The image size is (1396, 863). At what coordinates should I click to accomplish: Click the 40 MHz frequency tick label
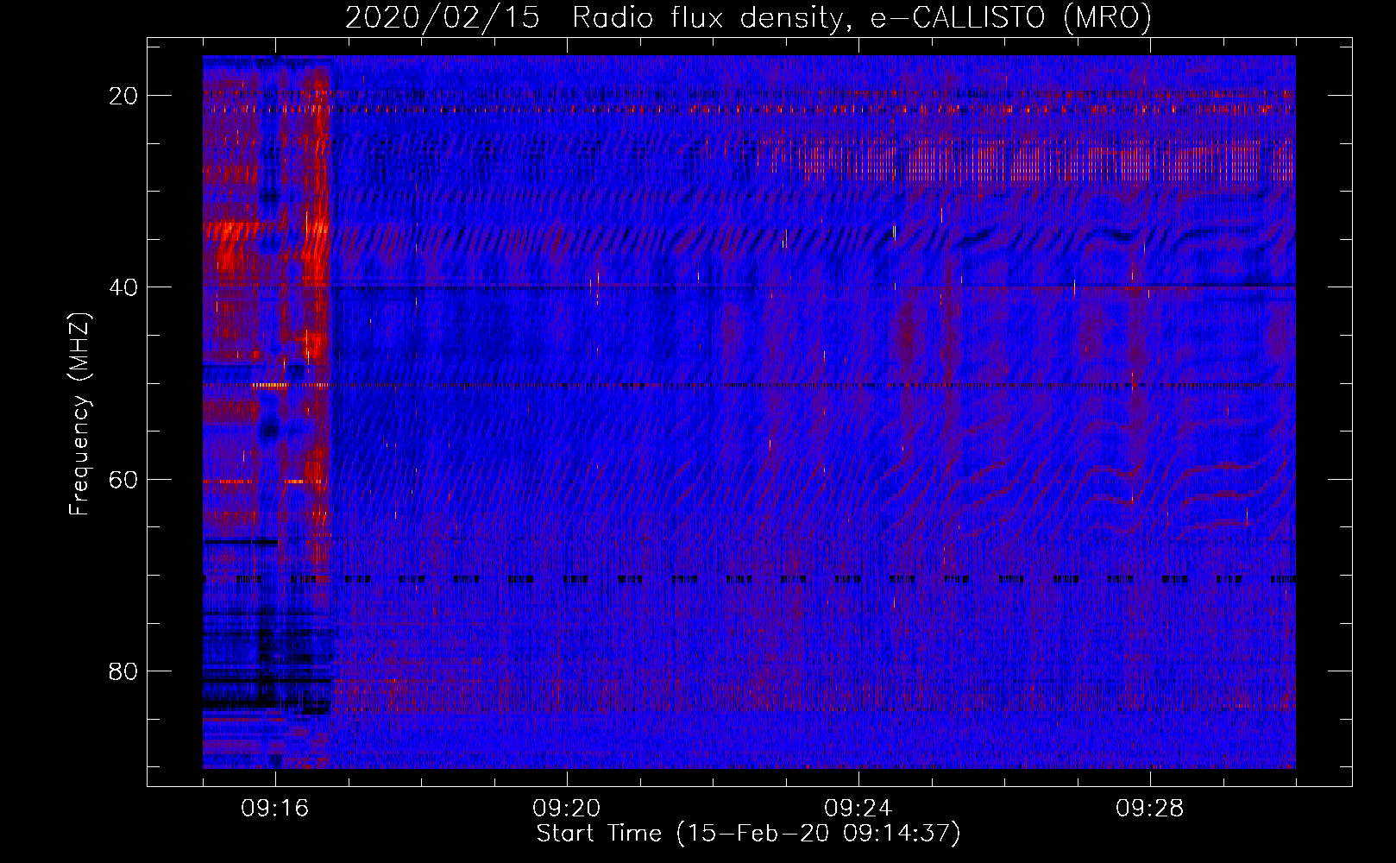123,287
